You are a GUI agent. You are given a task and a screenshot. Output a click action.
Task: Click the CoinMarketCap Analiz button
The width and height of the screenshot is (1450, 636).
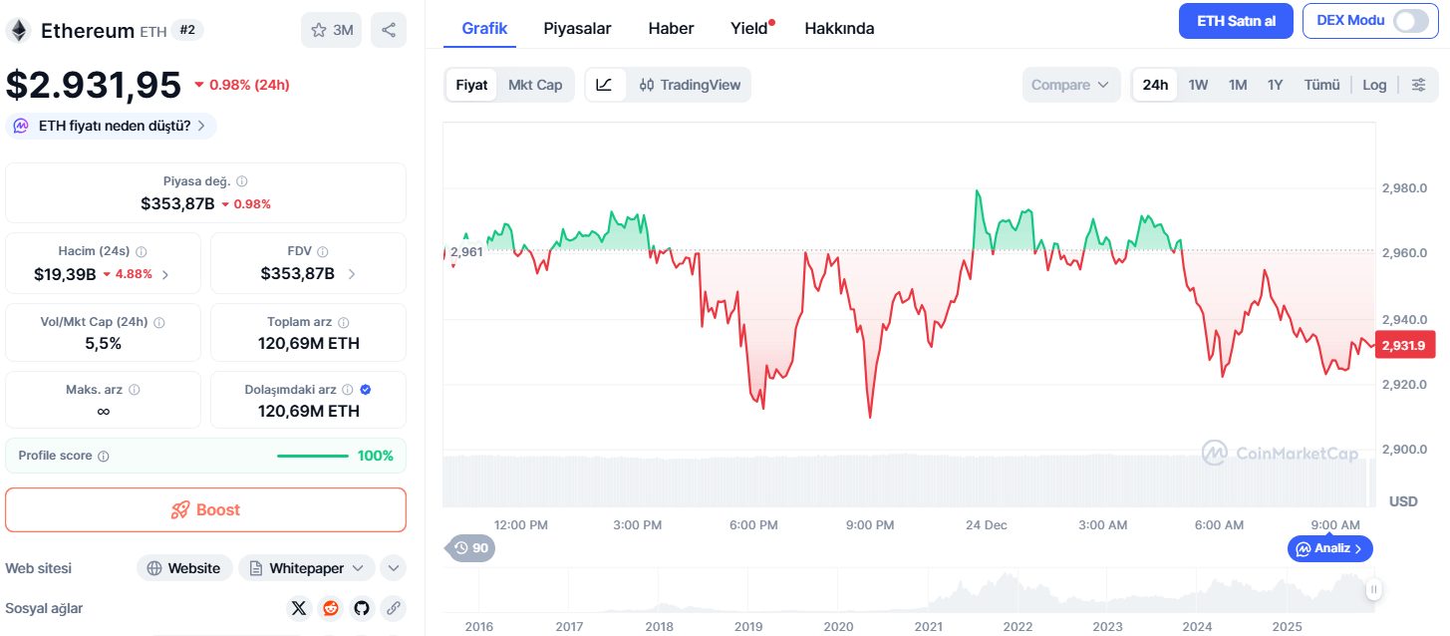(x=1330, y=548)
